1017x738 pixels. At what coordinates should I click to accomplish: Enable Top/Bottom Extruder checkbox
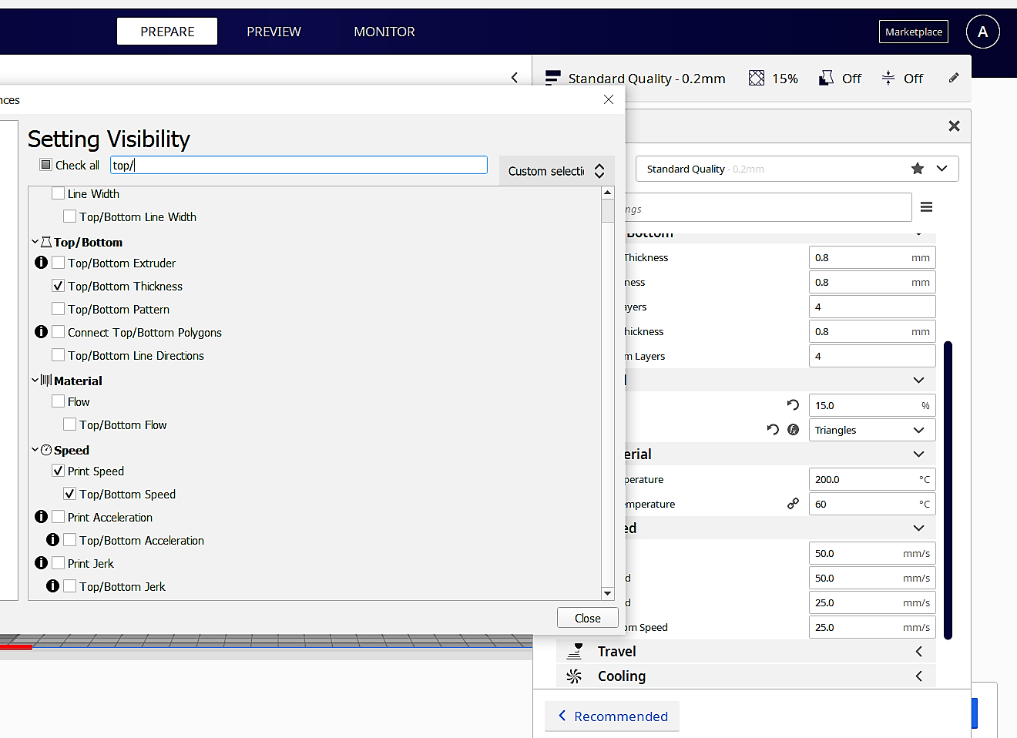click(x=59, y=263)
